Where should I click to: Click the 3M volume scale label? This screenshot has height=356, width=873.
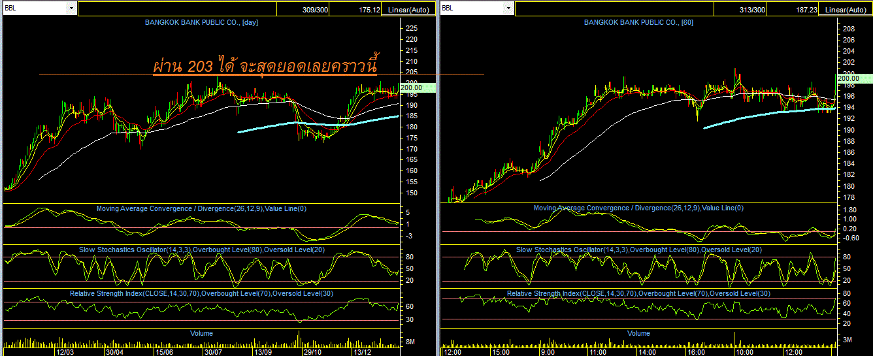[x=848, y=340]
